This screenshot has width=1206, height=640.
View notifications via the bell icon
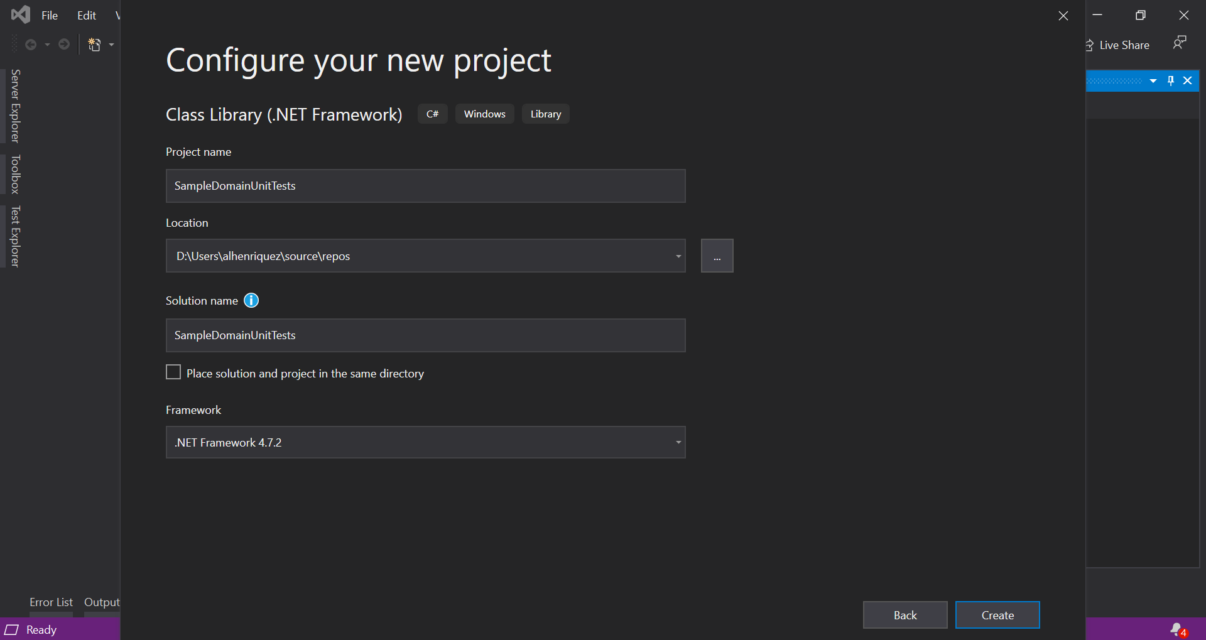[x=1176, y=630]
